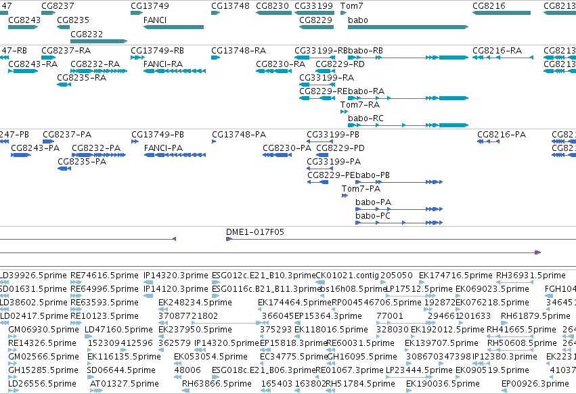Select transcript CG8229-RD
Image resolution: width=576 pixels, height=394 pixels.
(x=325, y=71)
